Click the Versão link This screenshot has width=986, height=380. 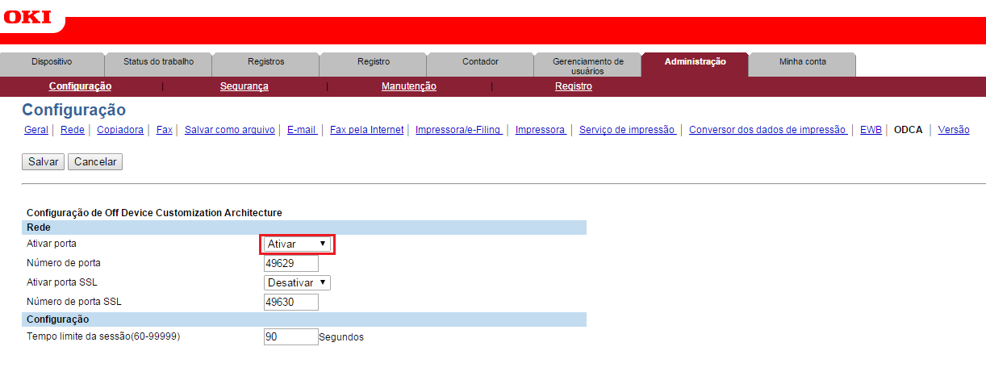953,130
